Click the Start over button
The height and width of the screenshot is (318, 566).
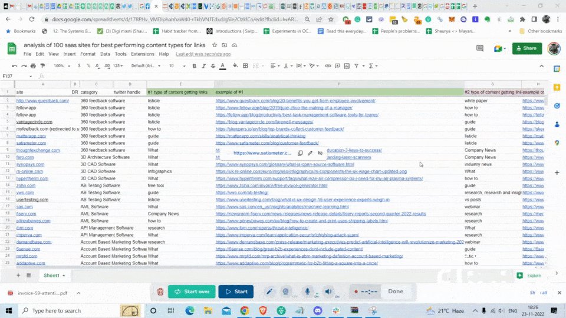(x=192, y=291)
